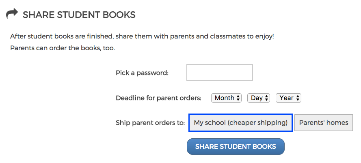Viewport: 361px width, 163px height.
Task: Click the share arrow icon
Action: coord(12,14)
